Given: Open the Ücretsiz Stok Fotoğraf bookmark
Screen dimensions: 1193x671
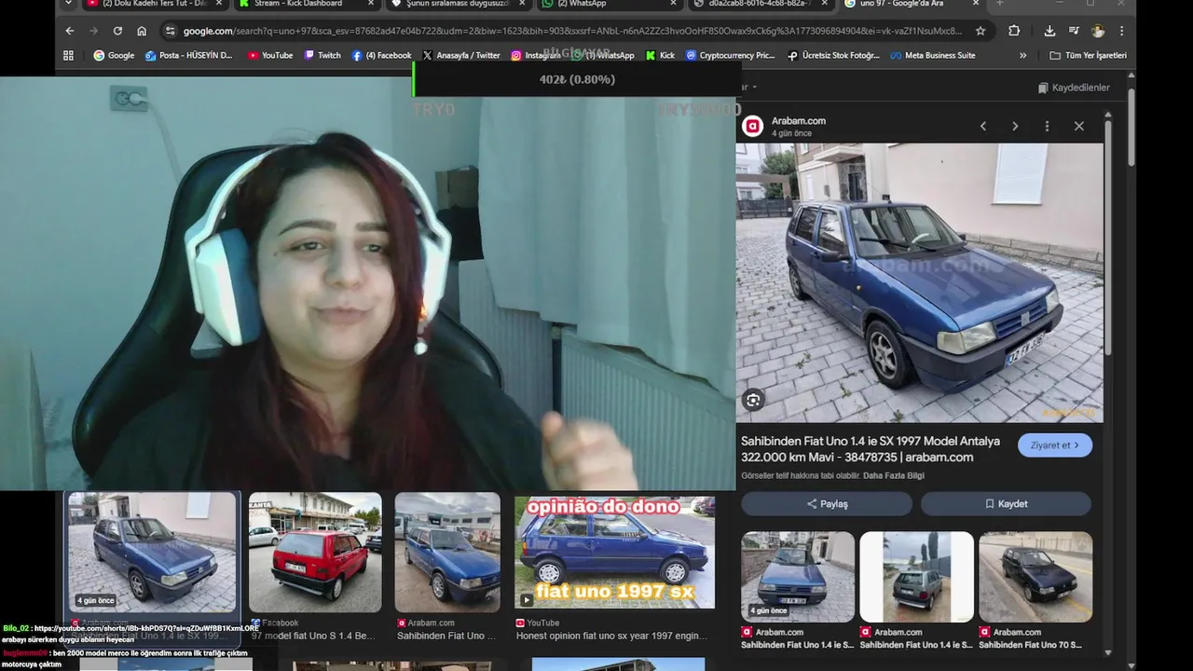Looking at the screenshot, I should (833, 56).
